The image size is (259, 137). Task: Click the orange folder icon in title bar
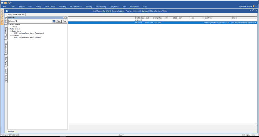tap(5, 2)
